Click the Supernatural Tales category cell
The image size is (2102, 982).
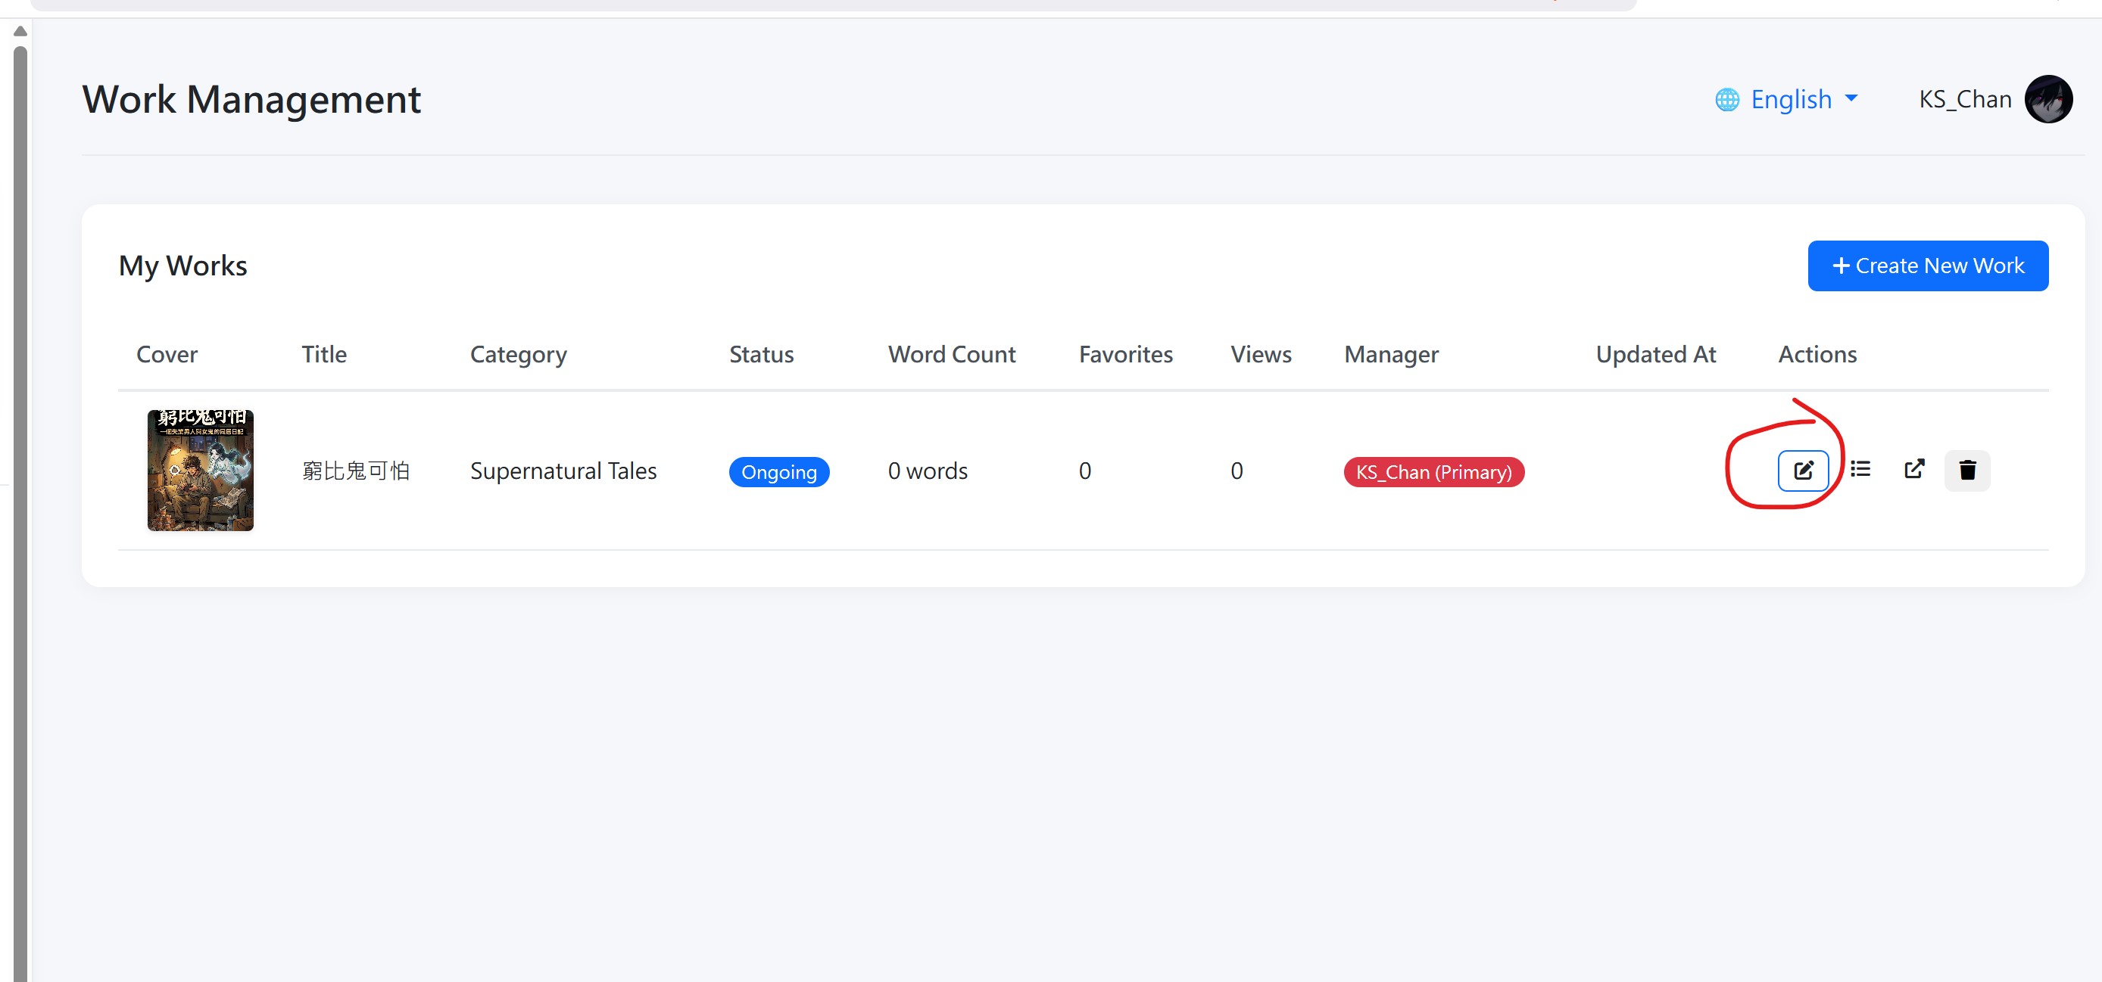563,471
